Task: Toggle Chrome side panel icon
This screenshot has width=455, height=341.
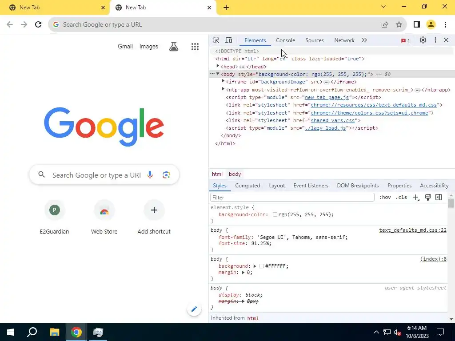Action: [x=417, y=25]
